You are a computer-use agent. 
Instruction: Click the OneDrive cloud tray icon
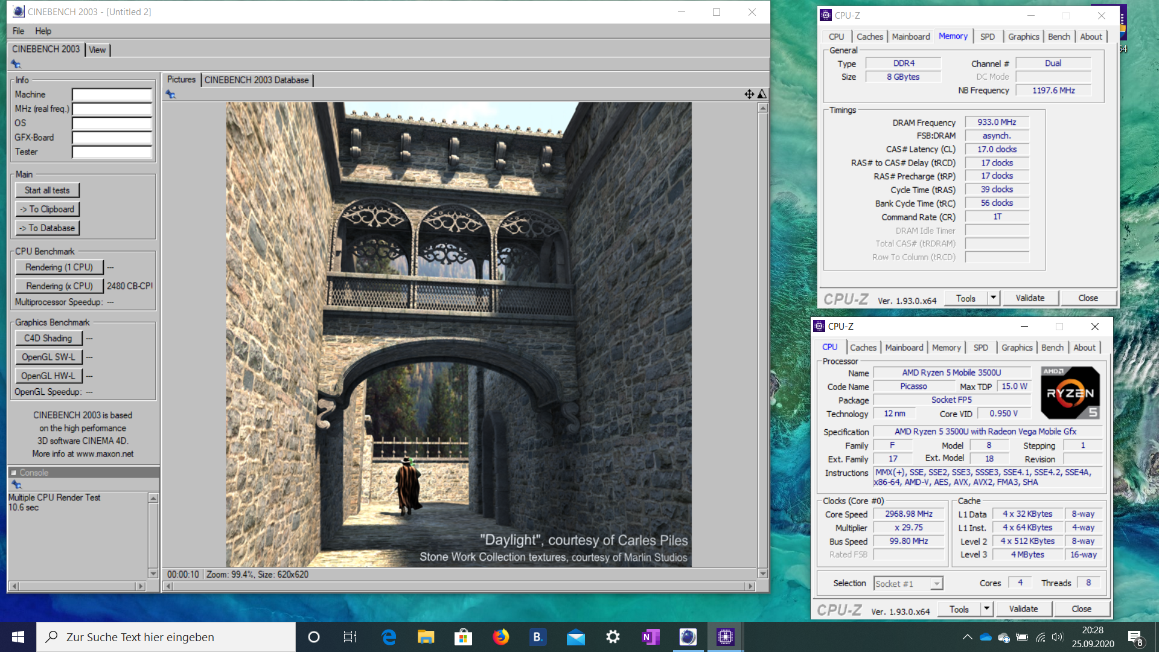pyautogui.click(x=986, y=637)
